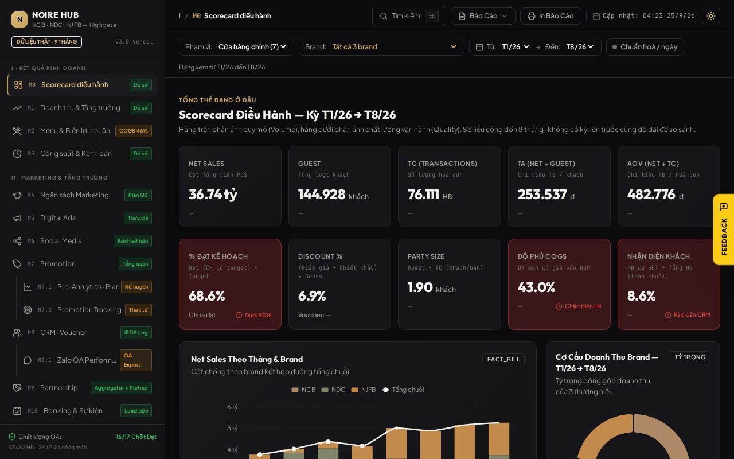Screen dimensions: 734x459
Task: Click the Noire Hub 'N' logo
Action: [19, 20]
